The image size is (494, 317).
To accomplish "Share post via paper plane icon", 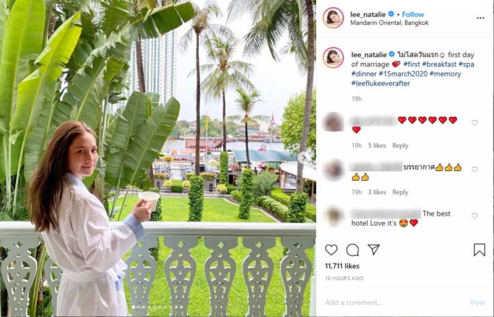I will click(374, 250).
